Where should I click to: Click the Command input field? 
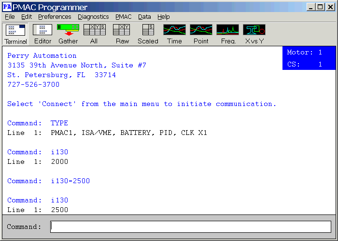tap(191, 227)
